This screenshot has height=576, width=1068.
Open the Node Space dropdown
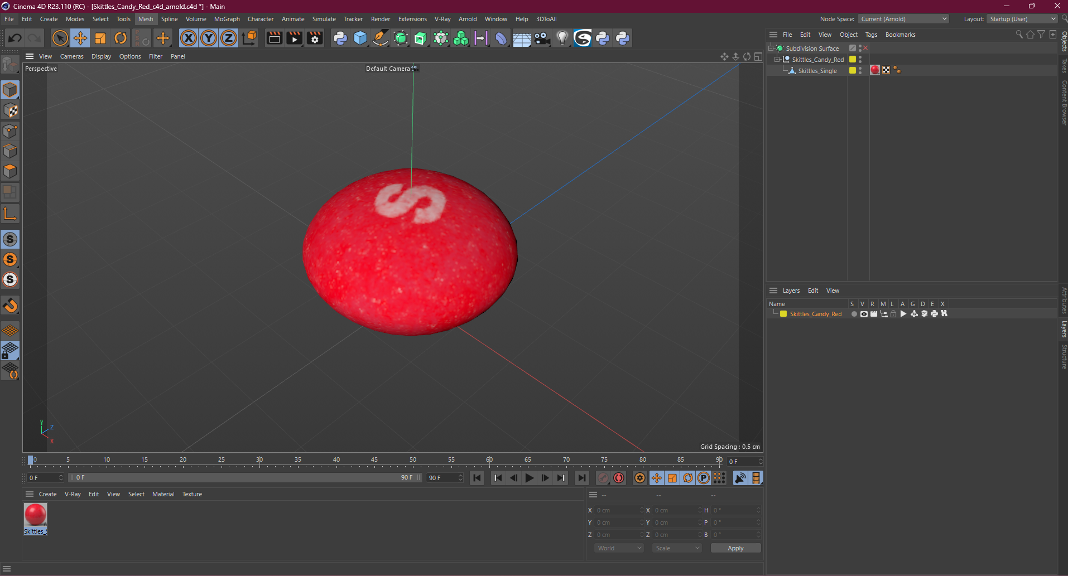click(x=903, y=19)
